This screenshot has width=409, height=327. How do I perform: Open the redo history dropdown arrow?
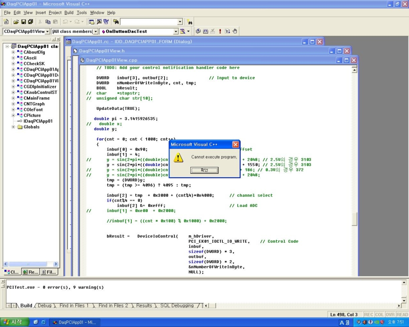[x=82, y=22]
